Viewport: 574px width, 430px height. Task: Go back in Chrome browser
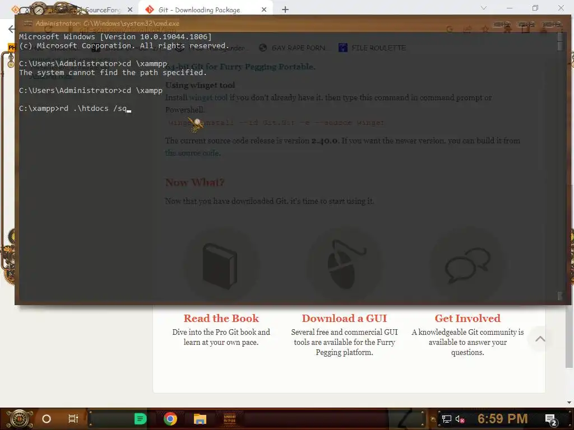12,29
